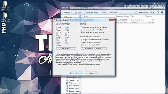Toggle the ACE association checkbox
This screenshot has height=94, width=168.
coord(57,35)
